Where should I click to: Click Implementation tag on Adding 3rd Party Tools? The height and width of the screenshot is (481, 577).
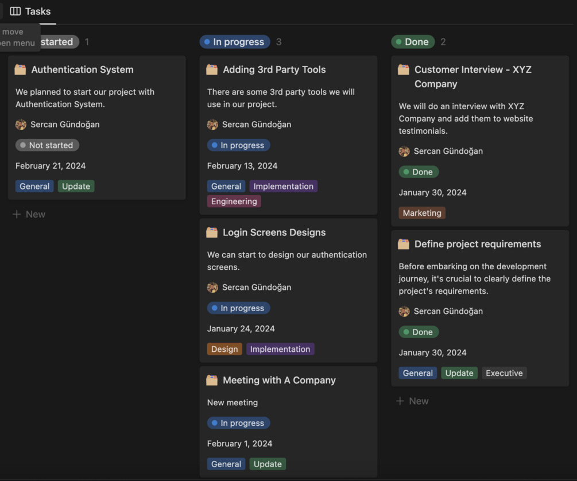(284, 186)
